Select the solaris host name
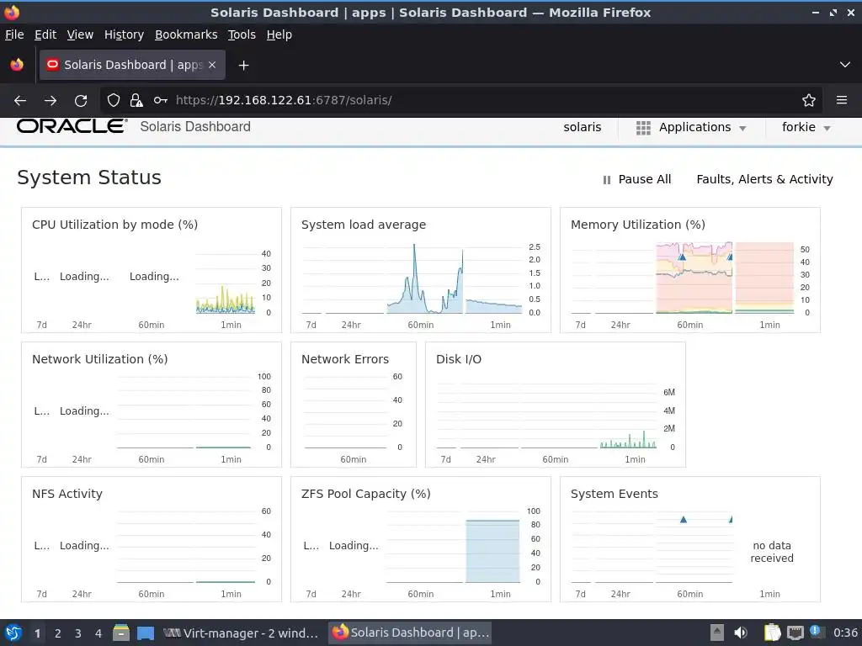The width and height of the screenshot is (862, 646). click(x=583, y=127)
